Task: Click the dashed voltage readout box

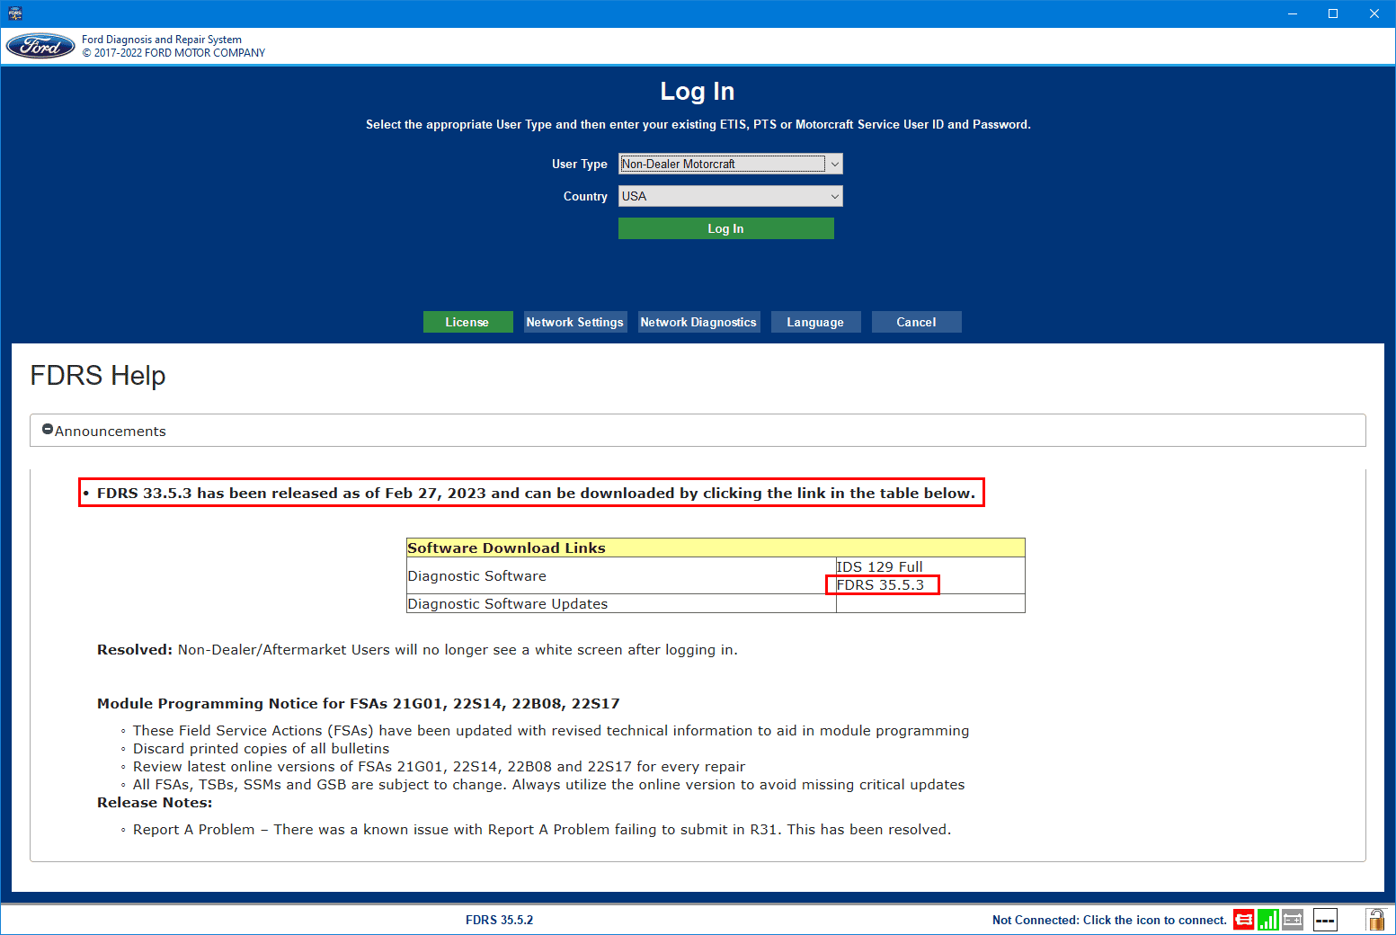Action: 1325,920
